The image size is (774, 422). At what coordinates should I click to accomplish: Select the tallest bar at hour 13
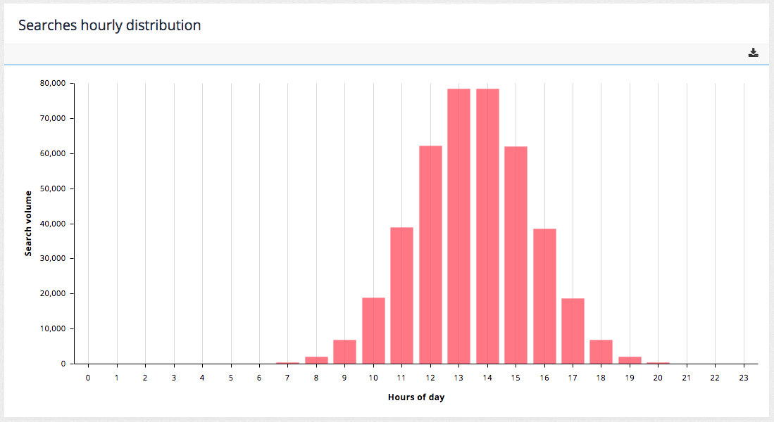[459, 225]
